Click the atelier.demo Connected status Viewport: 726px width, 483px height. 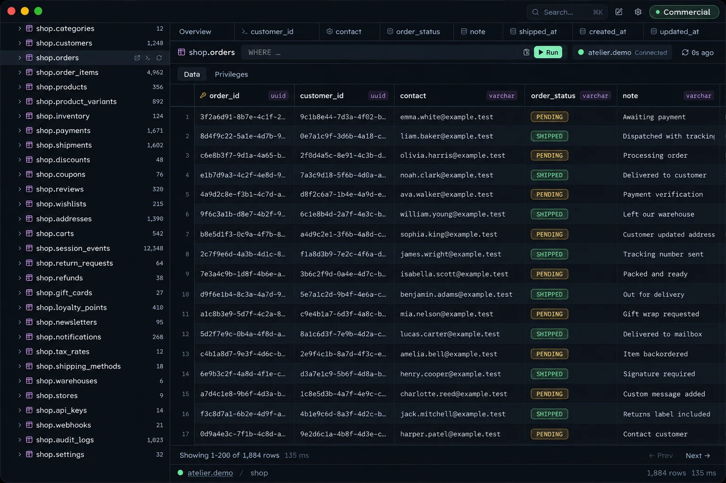pyautogui.click(x=623, y=52)
